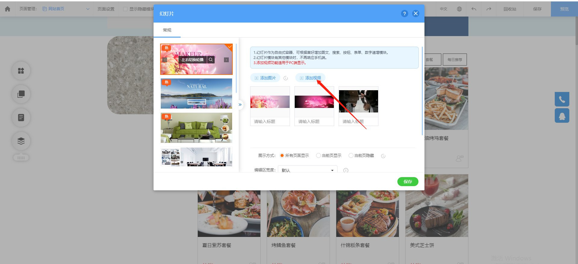The height and width of the screenshot is (264, 578).
Task: Click 保存 in the top toolbar
Action: [x=537, y=9]
